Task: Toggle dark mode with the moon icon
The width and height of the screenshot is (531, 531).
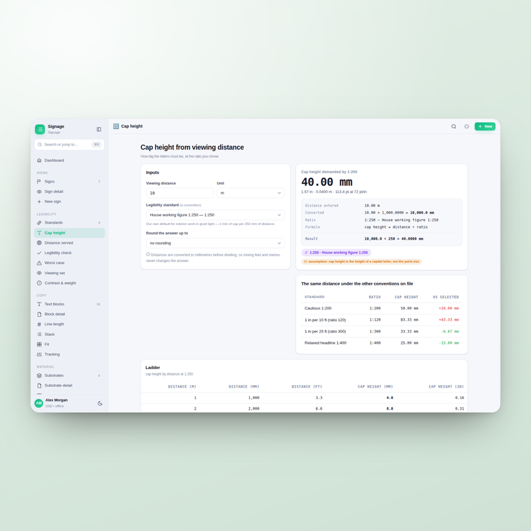Action: 100,404
